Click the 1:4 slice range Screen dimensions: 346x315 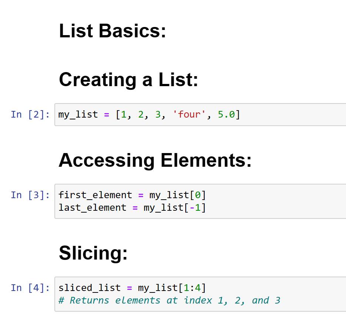[192, 288]
